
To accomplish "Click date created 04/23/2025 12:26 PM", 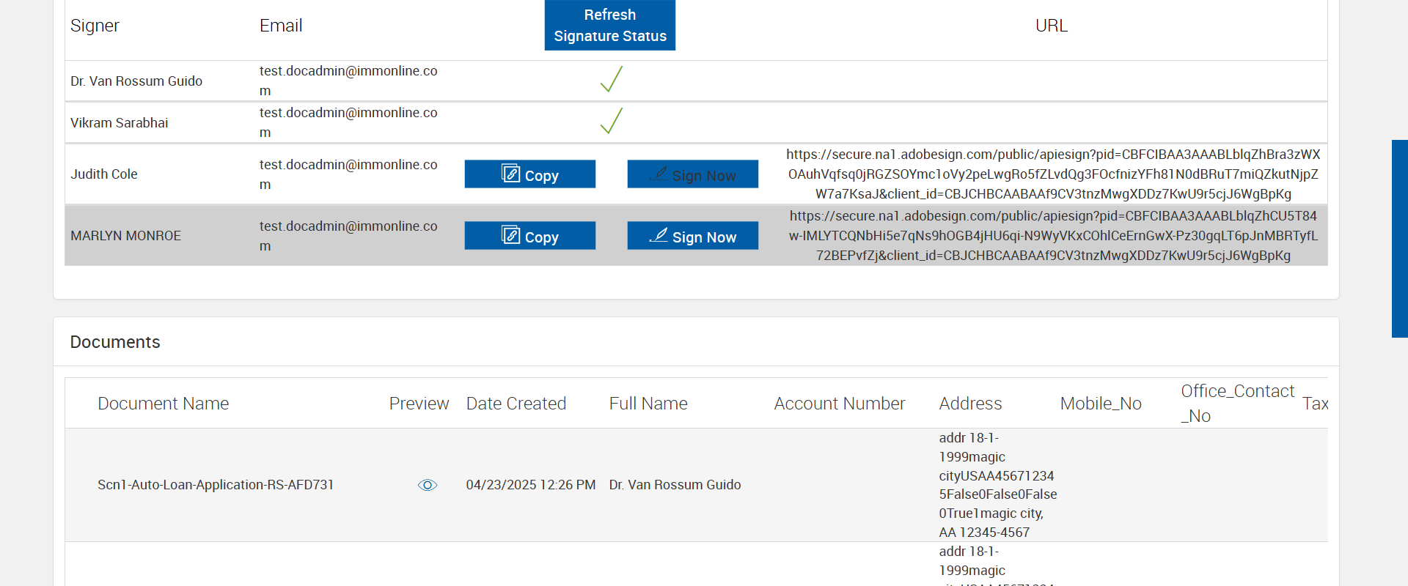I will [x=531, y=485].
